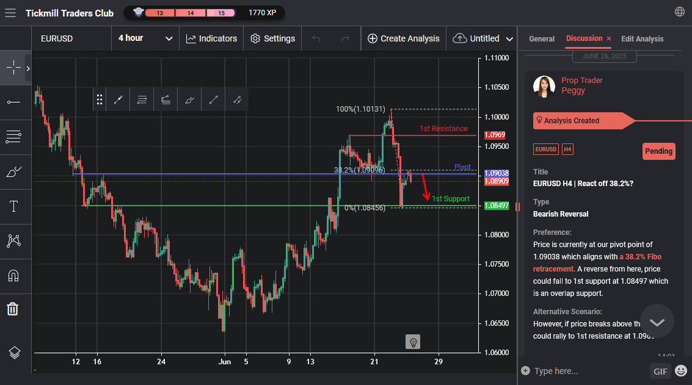Pick the brush tool in floating toolbar

click(x=189, y=100)
